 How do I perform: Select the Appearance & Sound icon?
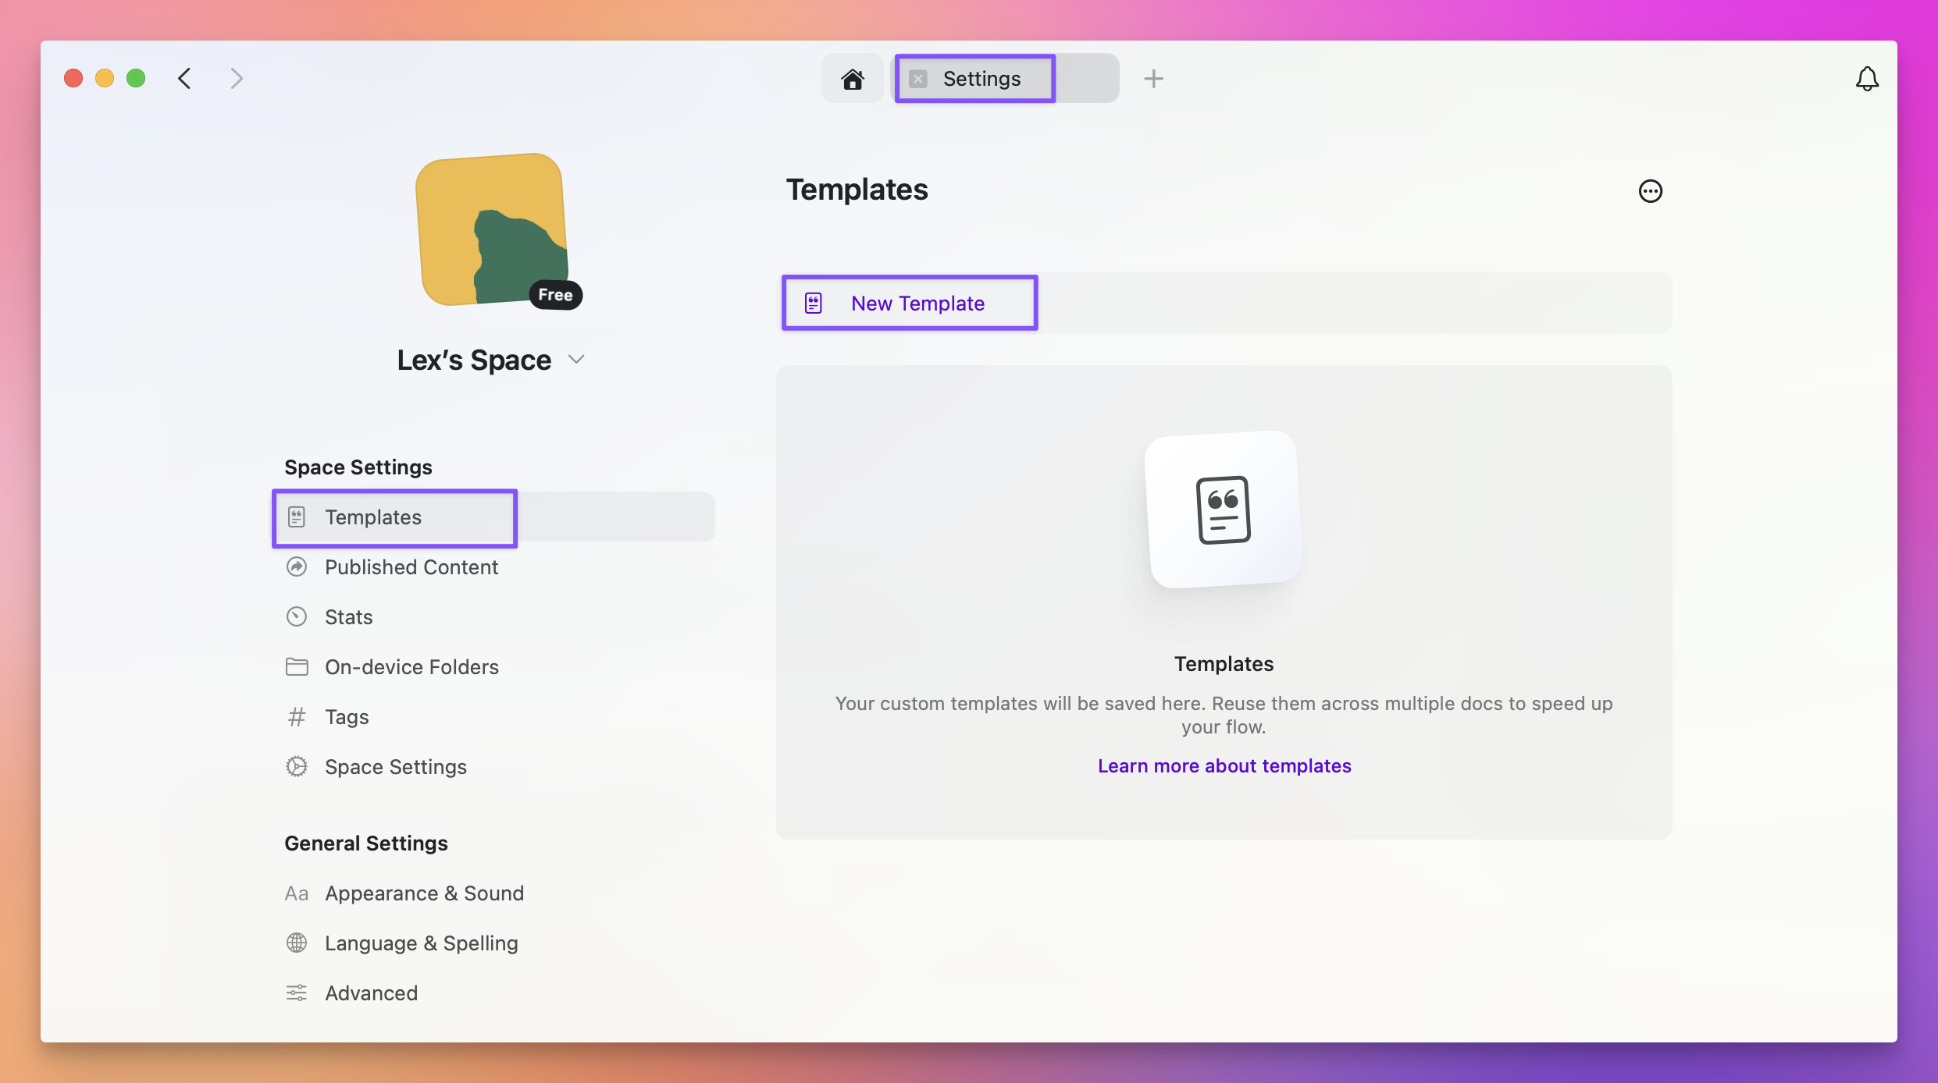[297, 893]
